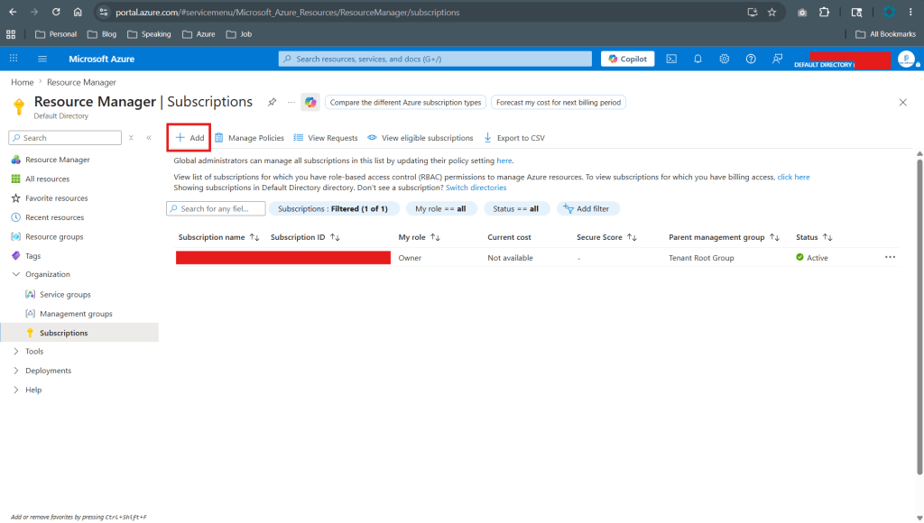Click 'Compare the different Azure subscription types'
924x523 pixels.
click(405, 103)
